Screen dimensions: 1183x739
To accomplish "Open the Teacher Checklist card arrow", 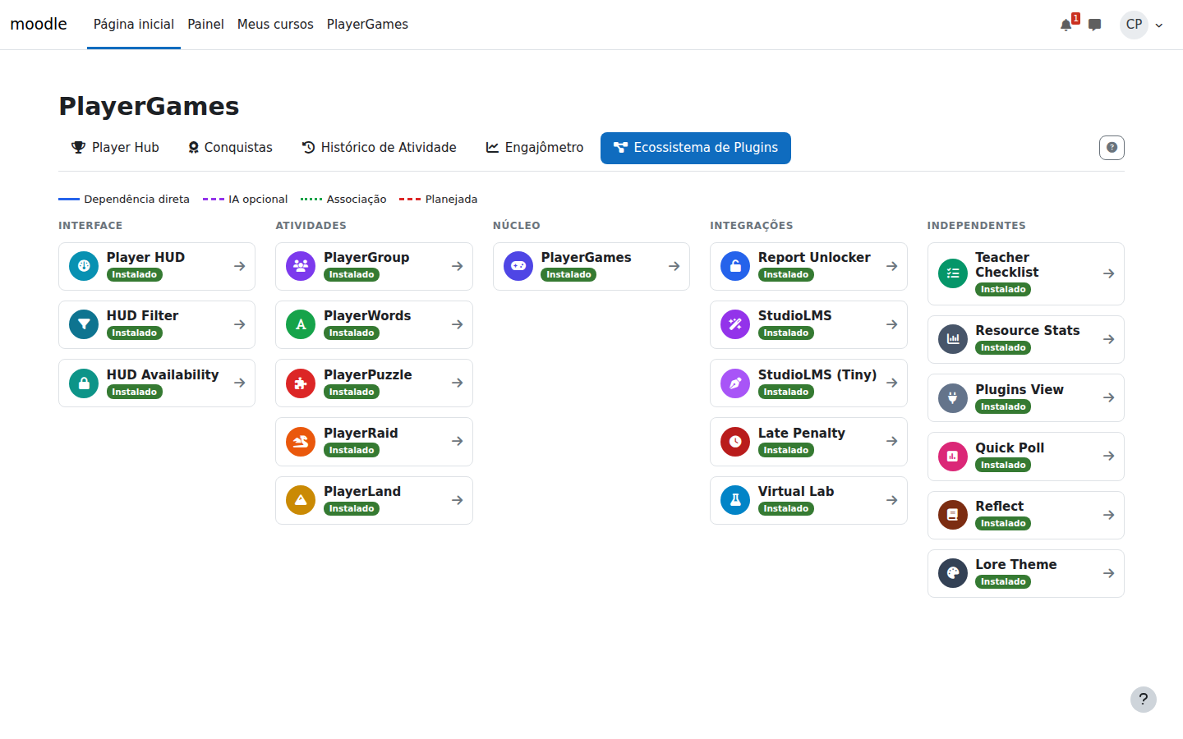I will (x=1108, y=273).
